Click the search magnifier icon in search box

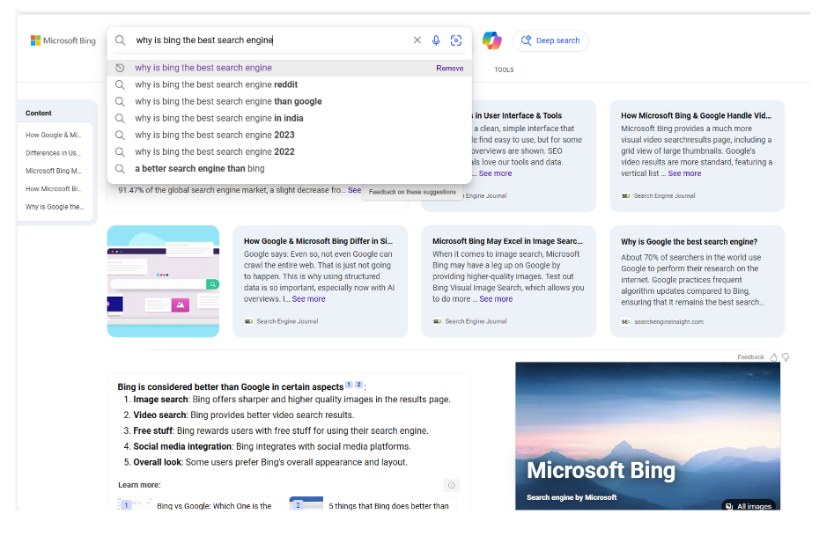tap(121, 40)
